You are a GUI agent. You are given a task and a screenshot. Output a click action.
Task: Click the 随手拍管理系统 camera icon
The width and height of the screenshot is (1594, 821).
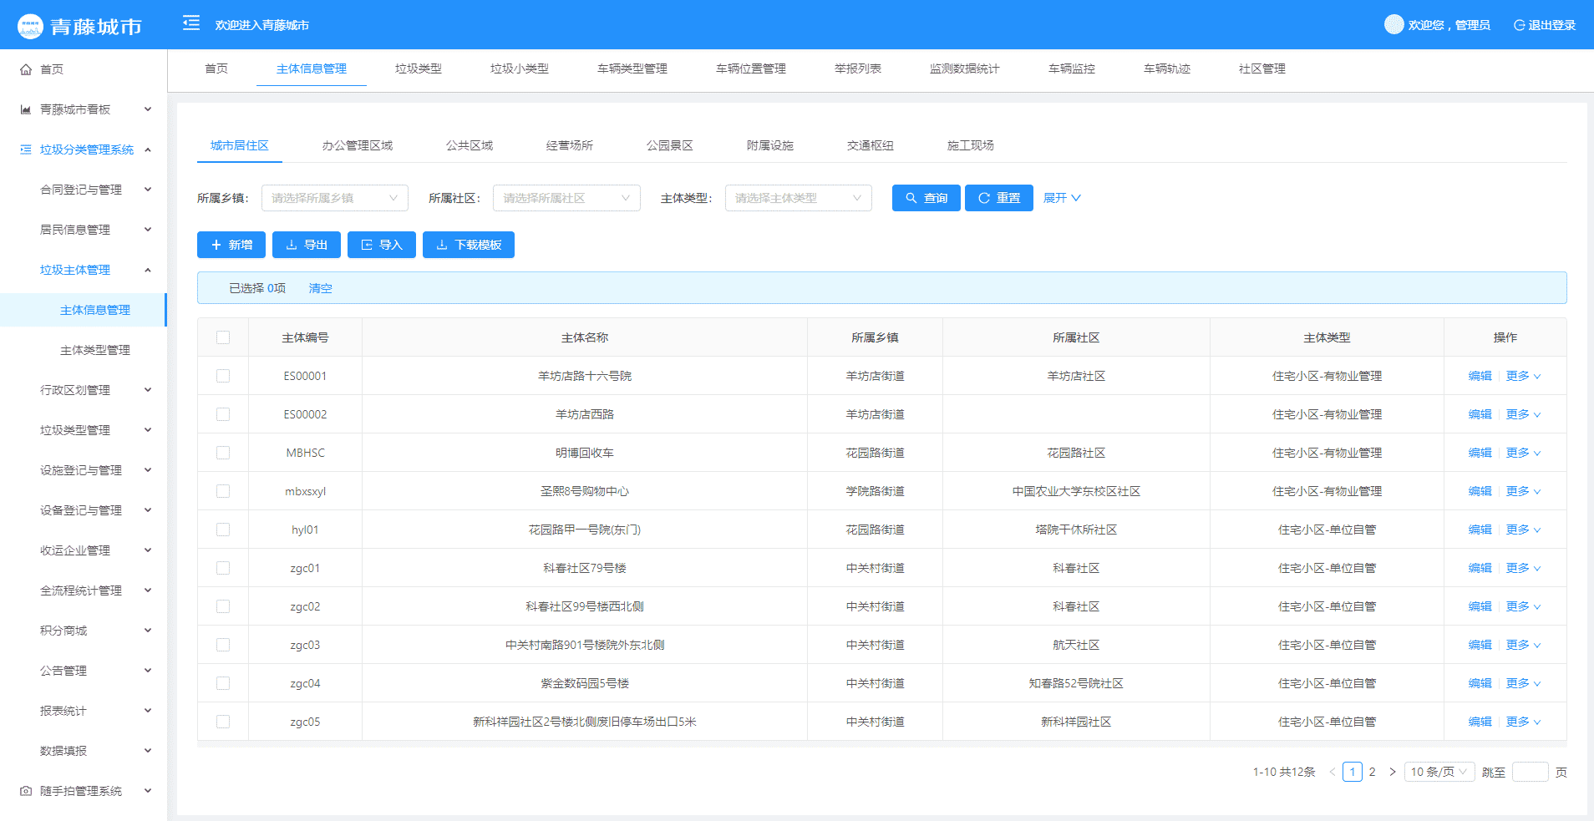tap(26, 791)
